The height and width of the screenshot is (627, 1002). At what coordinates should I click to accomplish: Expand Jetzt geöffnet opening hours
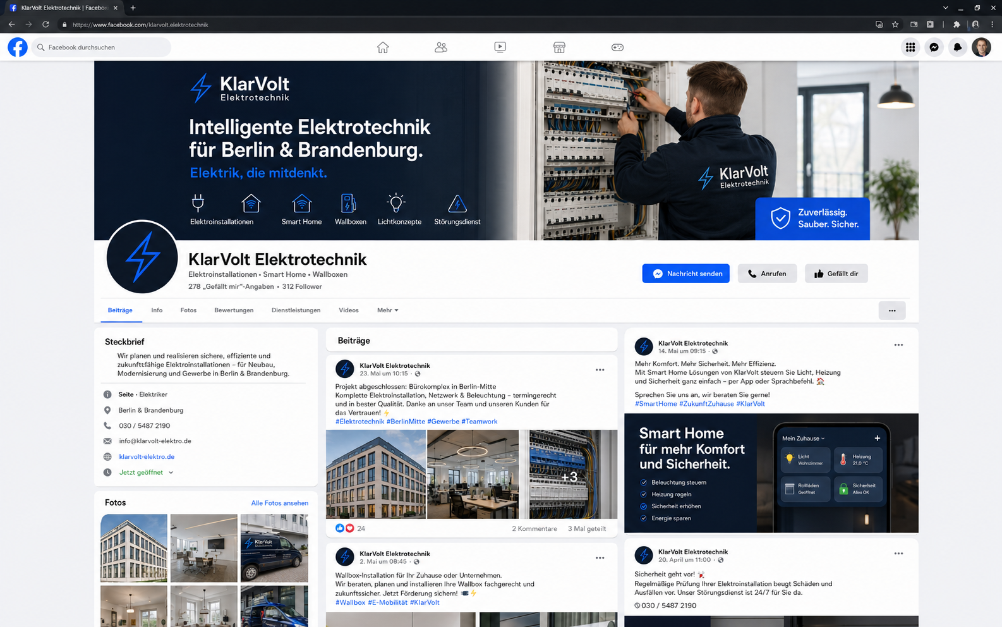(x=171, y=473)
